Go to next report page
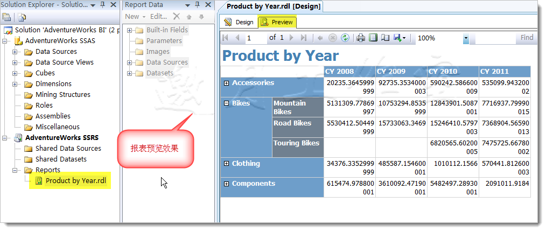 click(x=291, y=38)
